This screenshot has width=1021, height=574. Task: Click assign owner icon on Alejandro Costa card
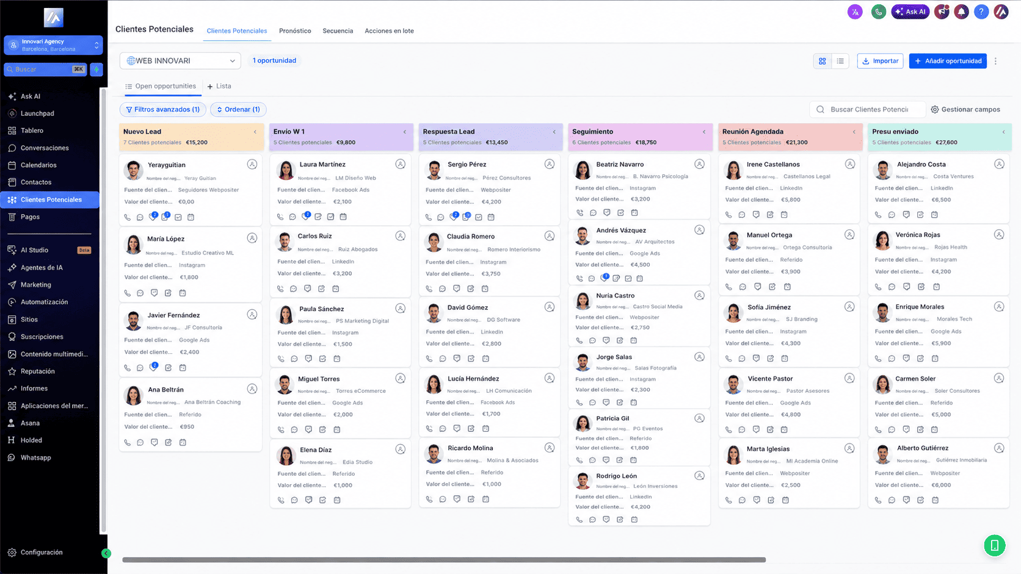(999, 164)
